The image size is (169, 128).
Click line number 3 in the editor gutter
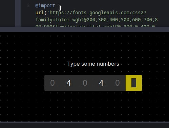point(28,5)
